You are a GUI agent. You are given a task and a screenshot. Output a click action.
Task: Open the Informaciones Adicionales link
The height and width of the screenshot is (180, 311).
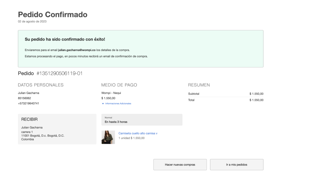[118, 104]
